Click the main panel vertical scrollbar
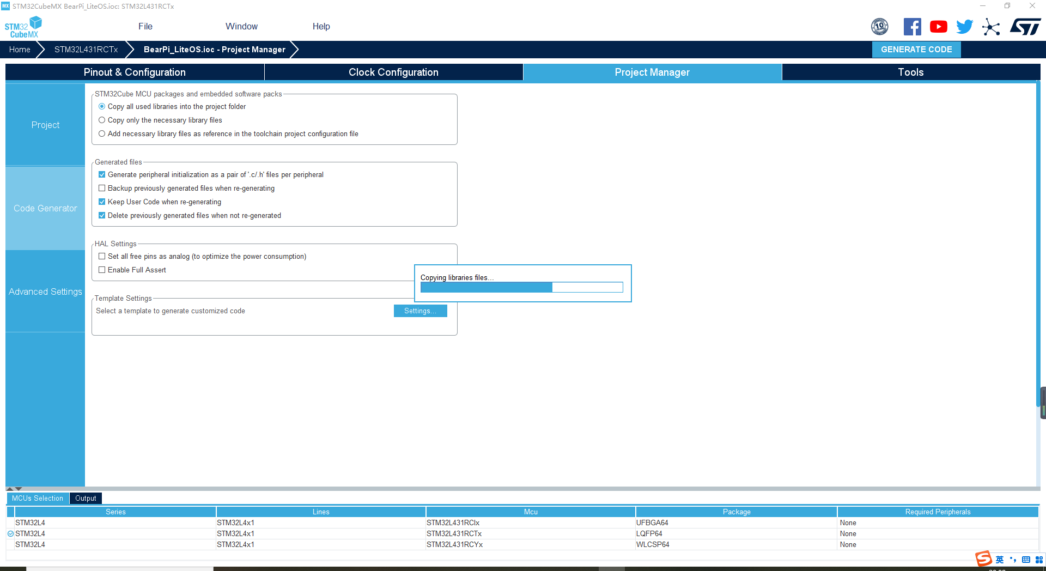Screen dimensions: 1046x571 point(1038,244)
